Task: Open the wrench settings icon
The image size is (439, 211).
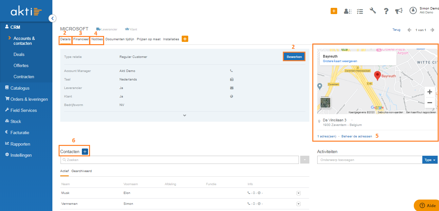Action: pyautogui.click(x=373, y=11)
